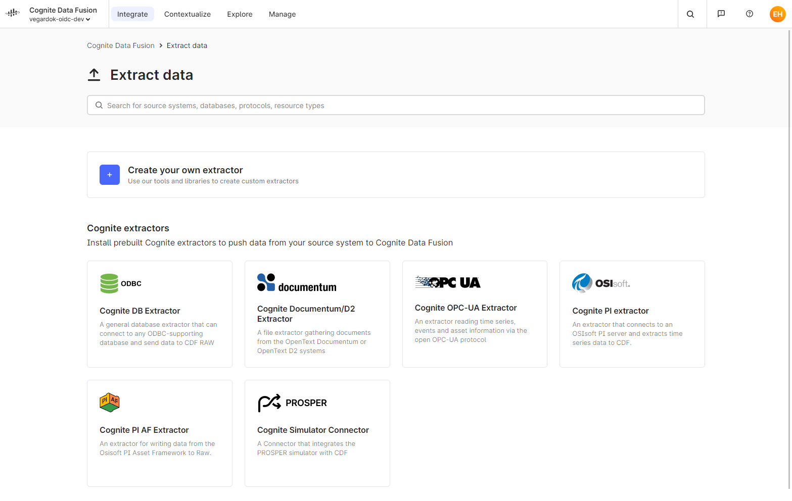Open Cognite Documentum/D2 Extractor title
Viewport: 792px width, 501px height.
coord(306,314)
